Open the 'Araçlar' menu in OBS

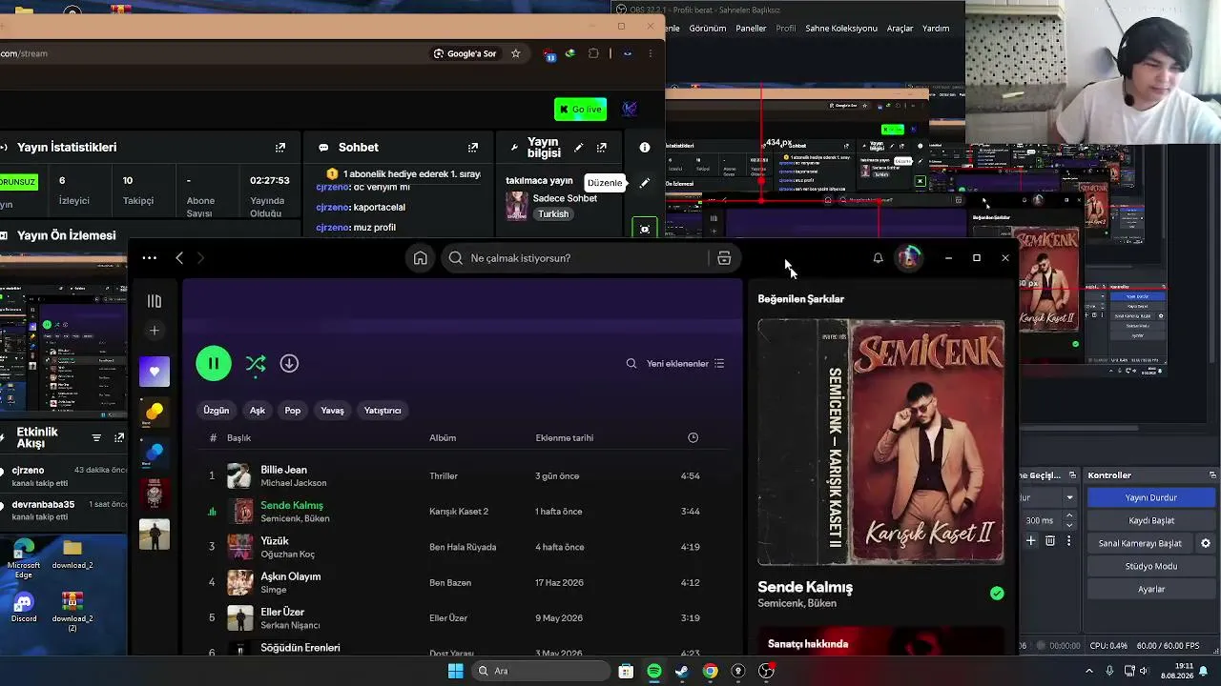900,29
